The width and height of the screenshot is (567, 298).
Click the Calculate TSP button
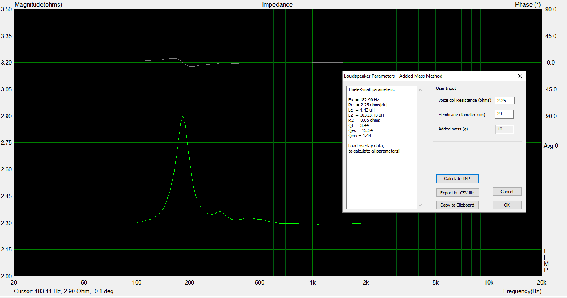[457, 179]
